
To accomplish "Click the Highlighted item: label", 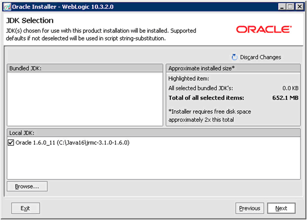I will click(x=189, y=79).
